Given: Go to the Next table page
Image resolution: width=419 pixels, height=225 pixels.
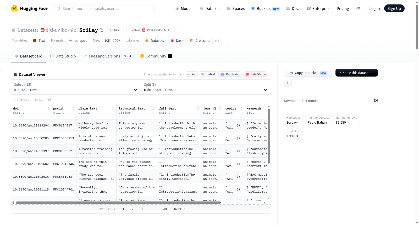Looking at the screenshot, I should (x=180, y=209).
